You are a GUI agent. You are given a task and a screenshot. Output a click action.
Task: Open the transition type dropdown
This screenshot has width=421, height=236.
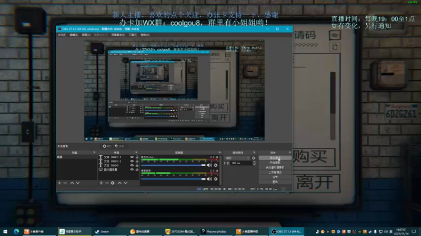click(237, 158)
